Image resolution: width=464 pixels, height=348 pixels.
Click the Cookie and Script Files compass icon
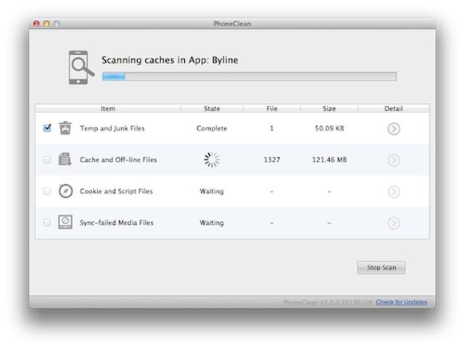pyautogui.click(x=65, y=191)
